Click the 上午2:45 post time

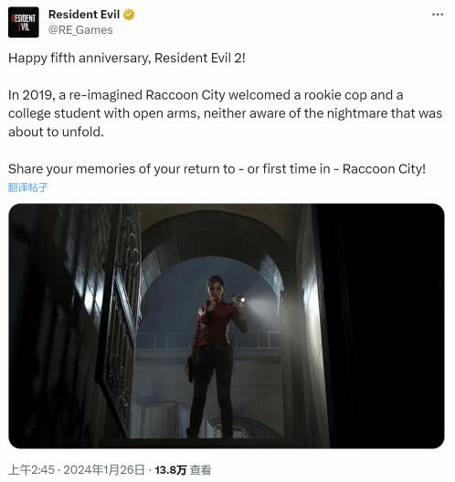(31, 470)
